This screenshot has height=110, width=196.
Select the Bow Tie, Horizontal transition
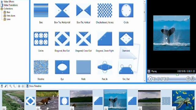pos(62,10)
